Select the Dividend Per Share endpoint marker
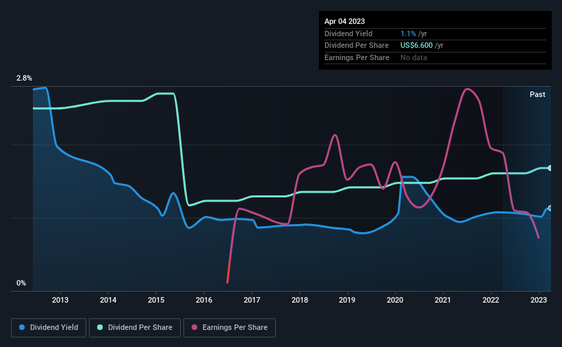 (x=550, y=168)
